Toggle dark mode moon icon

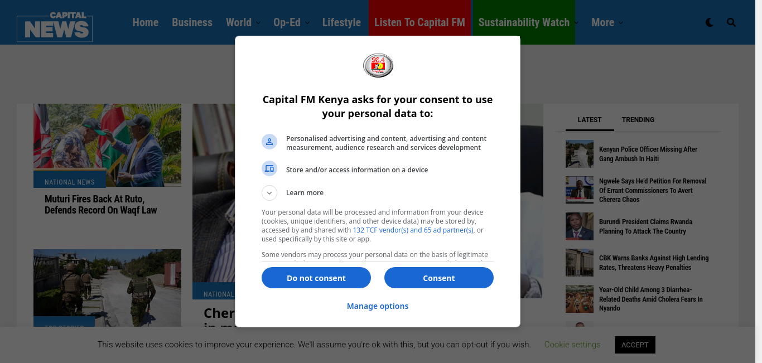(710, 22)
